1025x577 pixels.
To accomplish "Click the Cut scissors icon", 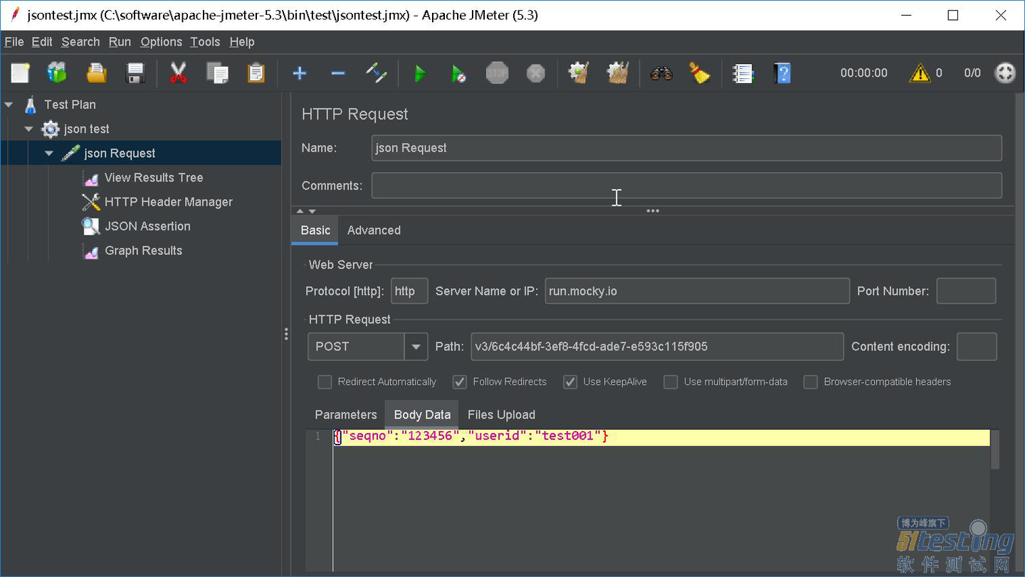I will click(x=178, y=73).
